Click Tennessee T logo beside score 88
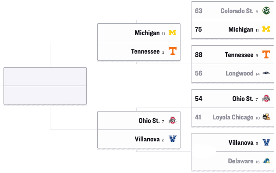 (266, 54)
